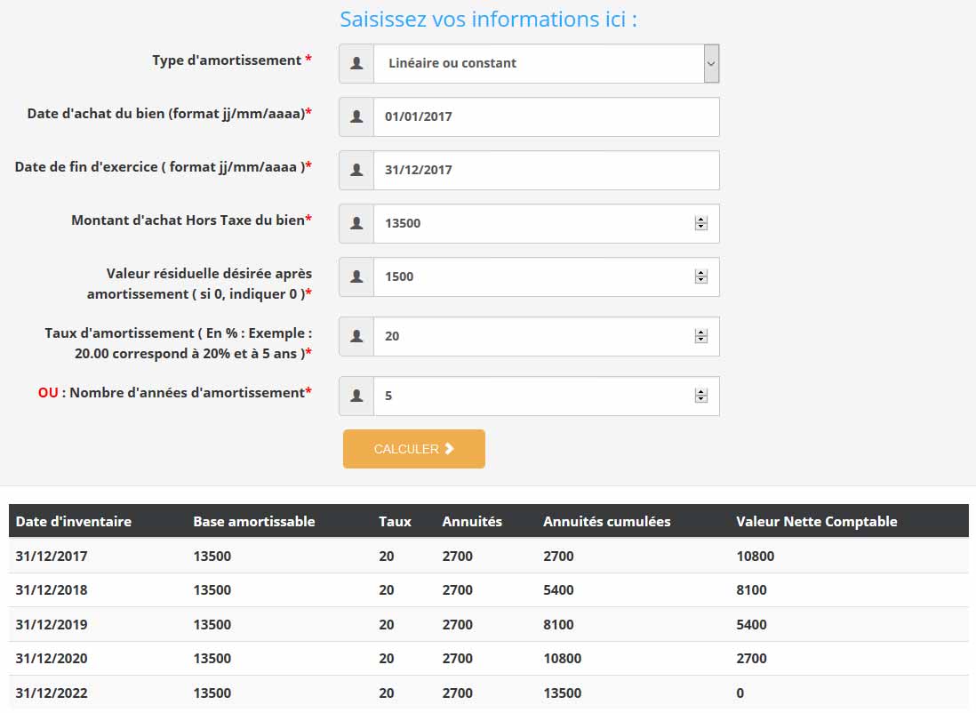Screen dimensions: 976x713
Task: Click the fin d'exercice input with 31/12/2017
Action: (547, 170)
